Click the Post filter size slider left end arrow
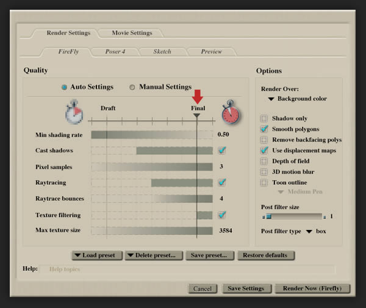Screen dimensions: 366x308 pyautogui.click(x=264, y=217)
